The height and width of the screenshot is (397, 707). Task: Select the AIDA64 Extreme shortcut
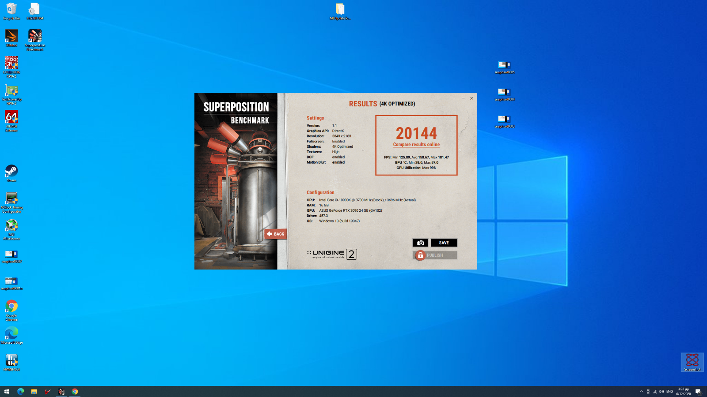tap(11, 121)
